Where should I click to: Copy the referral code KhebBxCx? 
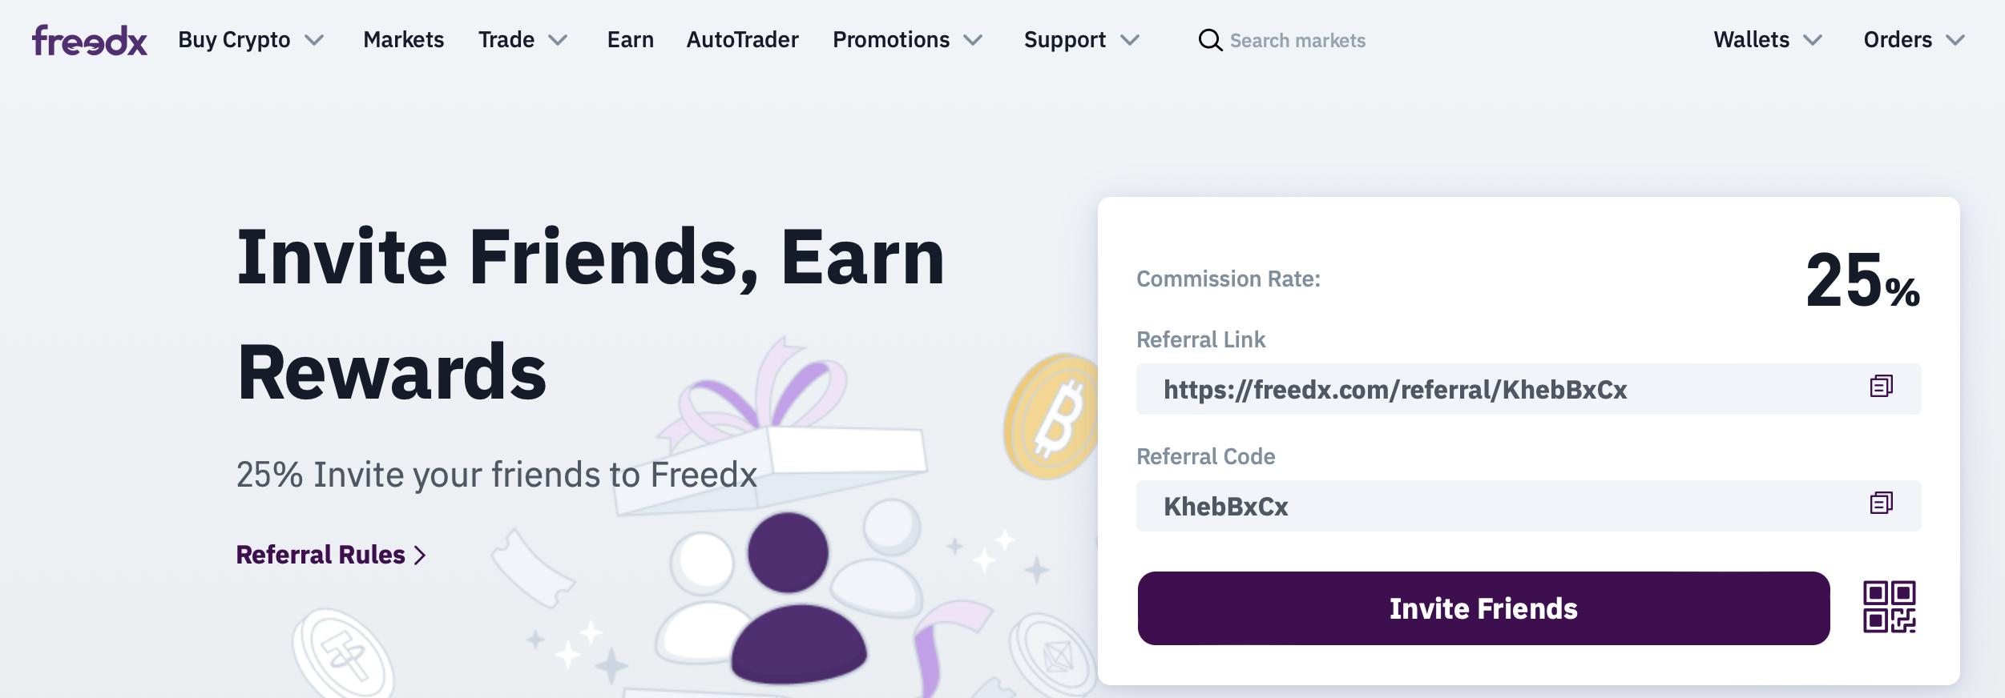(x=1881, y=503)
